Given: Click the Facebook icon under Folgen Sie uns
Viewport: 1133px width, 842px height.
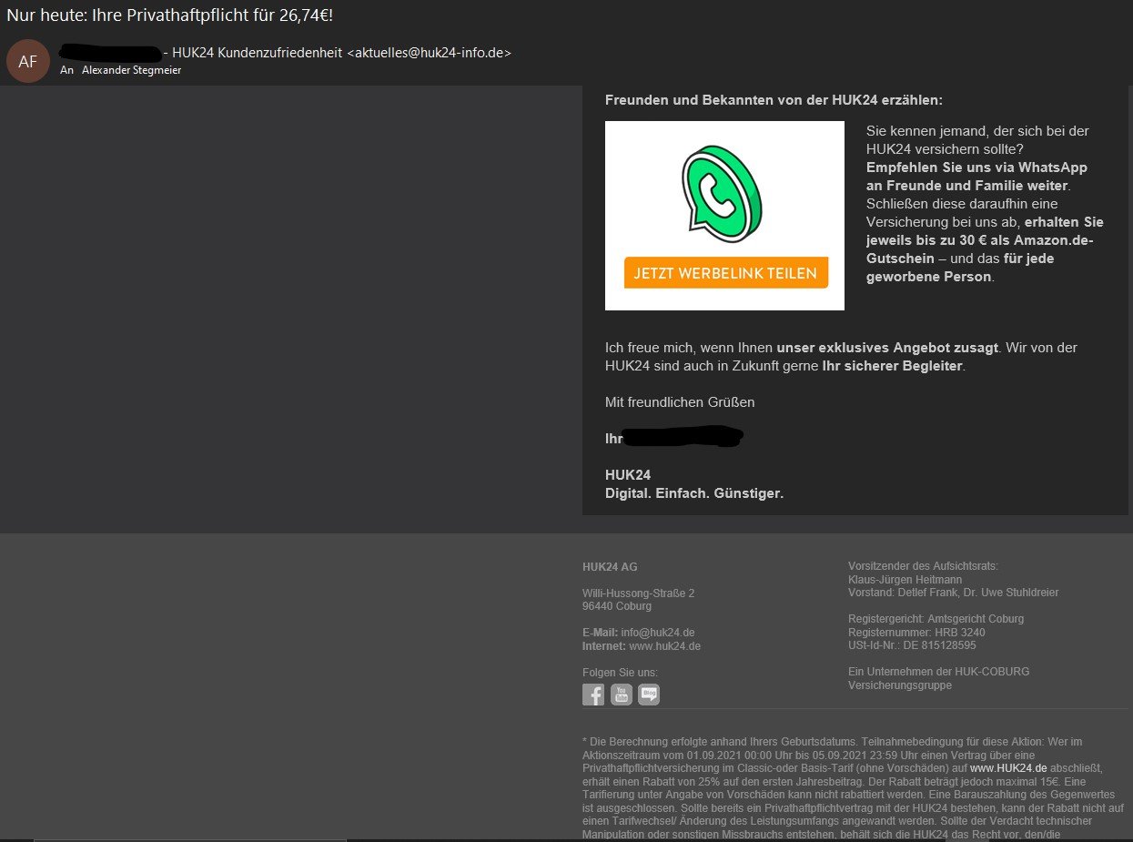Looking at the screenshot, I should point(593,695).
